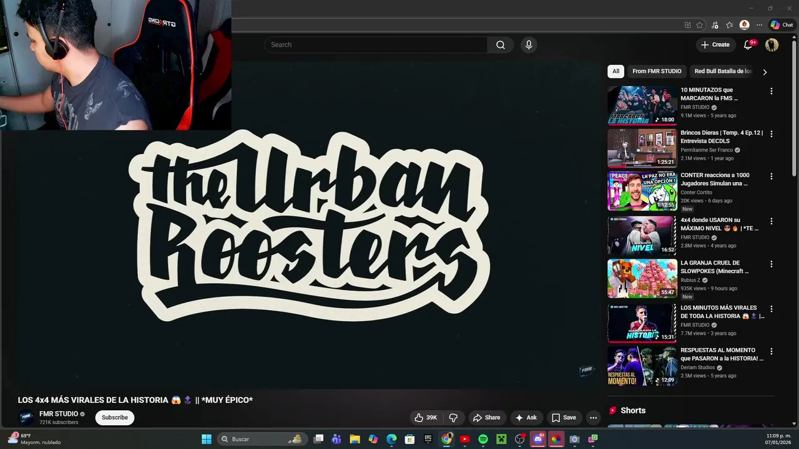The width and height of the screenshot is (799, 449).
Task: Open Microsoft Edge from the taskbar
Action: pyautogui.click(x=391, y=439)
